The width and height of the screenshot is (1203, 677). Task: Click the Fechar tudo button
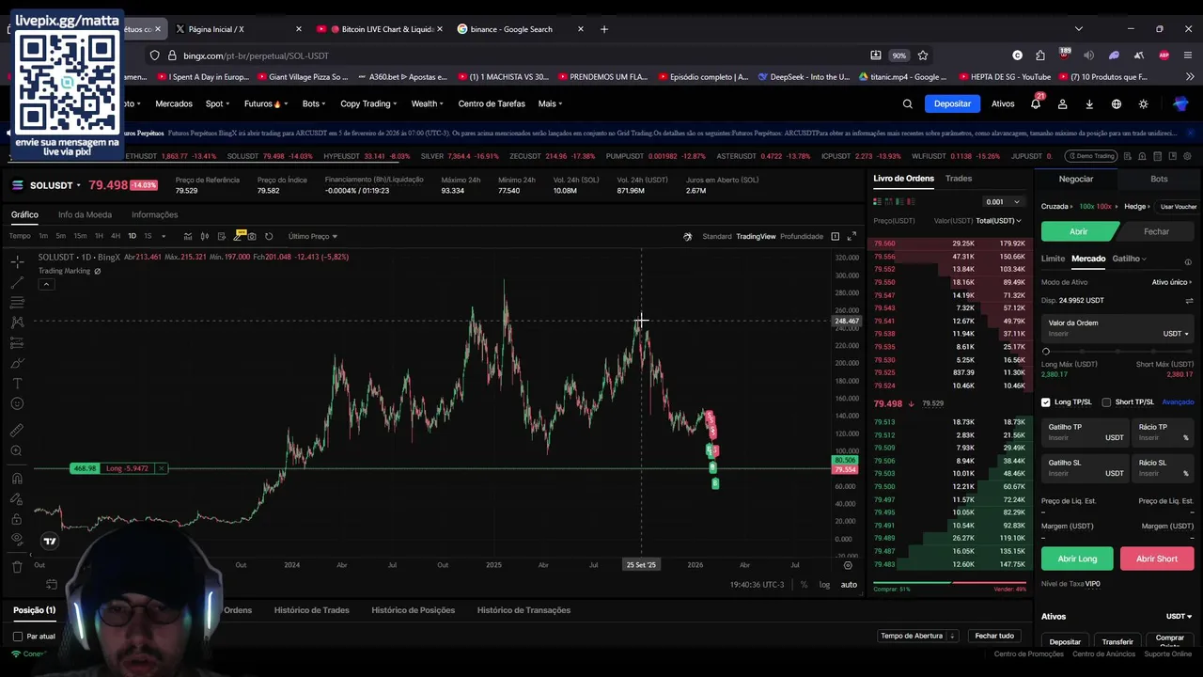pos(993,636)
